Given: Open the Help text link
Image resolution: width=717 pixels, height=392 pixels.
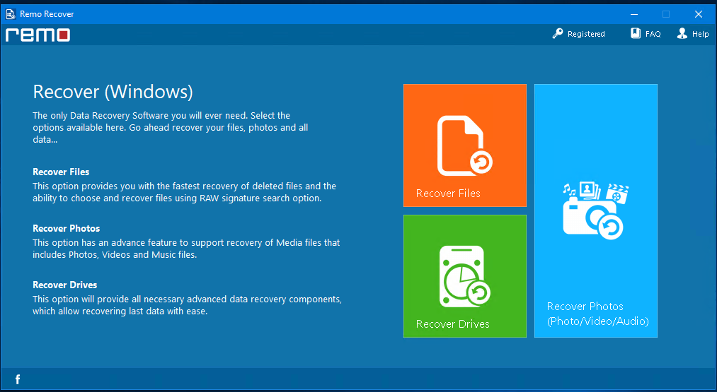Looking at the screenshot, I should [700, 34].
